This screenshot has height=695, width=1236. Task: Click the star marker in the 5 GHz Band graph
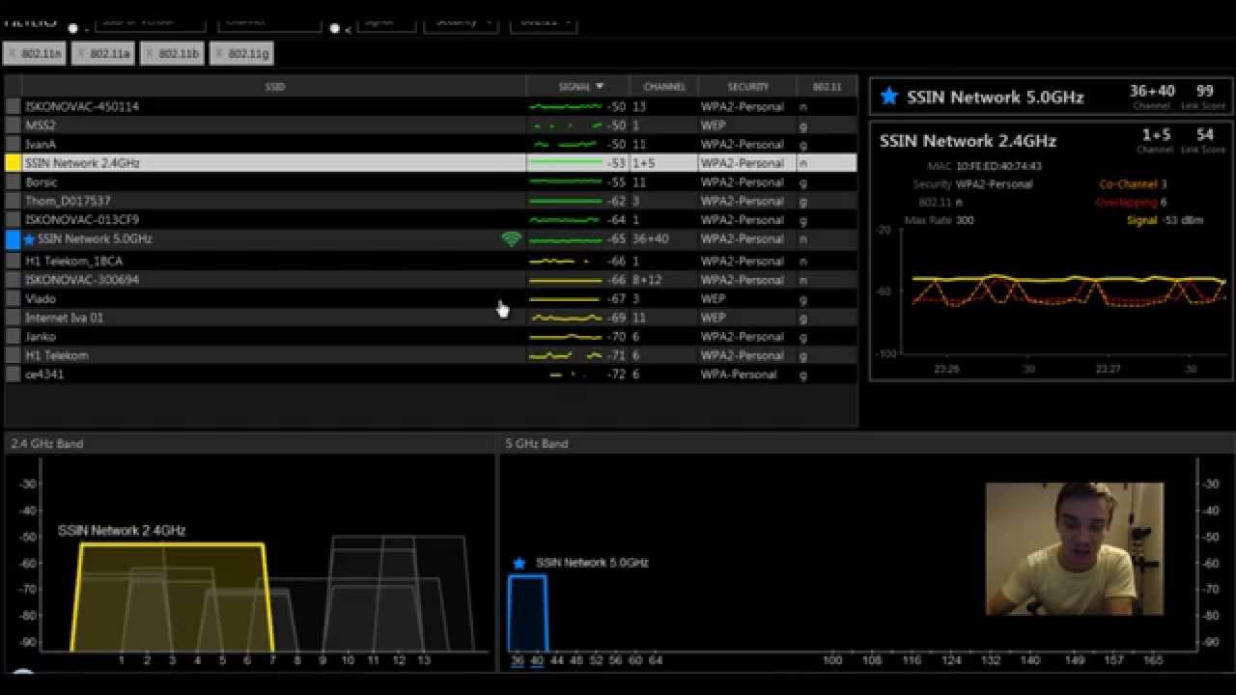point(520,563)
